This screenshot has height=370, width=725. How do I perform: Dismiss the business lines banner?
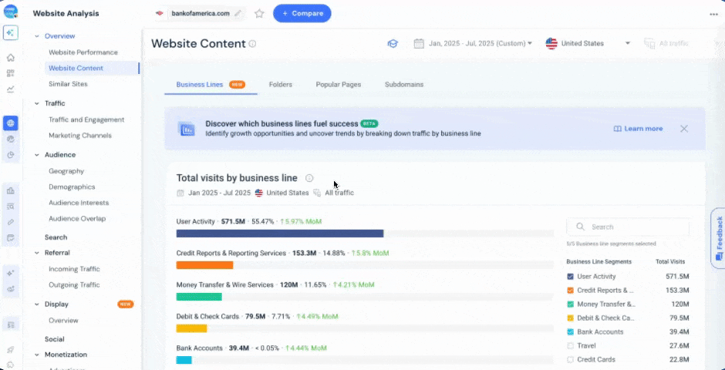point(683,129)
